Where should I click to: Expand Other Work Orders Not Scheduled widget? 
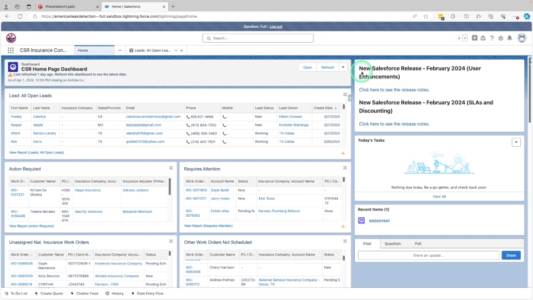click(345, 241)
